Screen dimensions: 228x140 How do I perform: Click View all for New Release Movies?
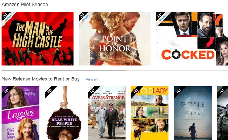(x=92, y=79)
